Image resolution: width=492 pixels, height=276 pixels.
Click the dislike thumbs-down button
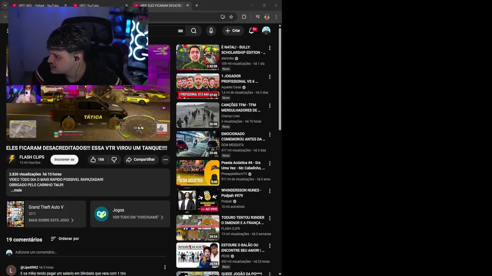114,159
